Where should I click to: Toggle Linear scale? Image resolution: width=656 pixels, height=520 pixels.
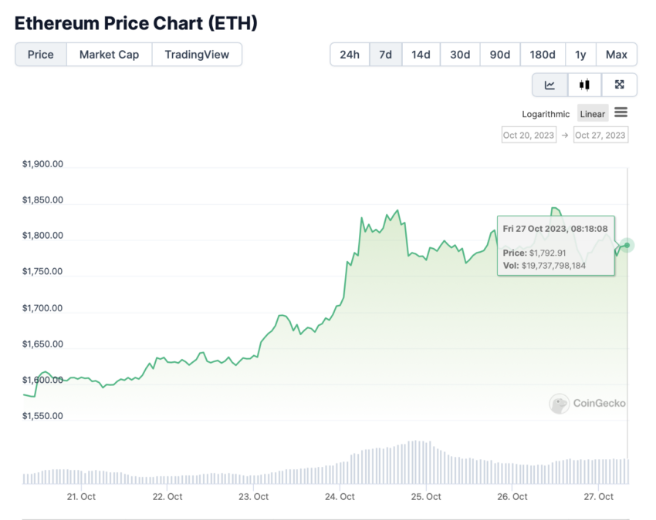pos(593,113)
